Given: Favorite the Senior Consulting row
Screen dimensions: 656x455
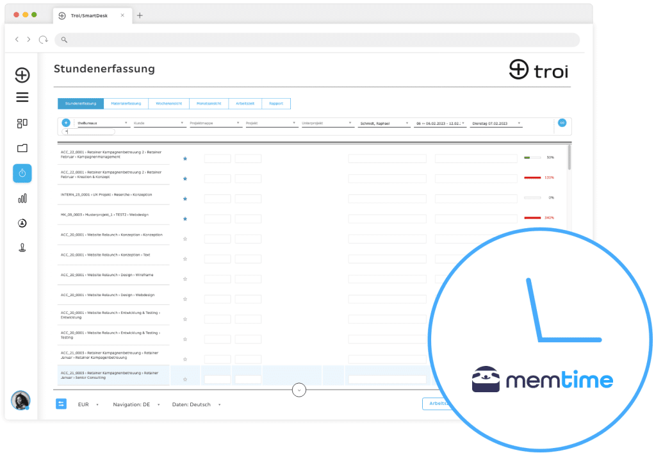Looking at the screenshot, I should pyautogui.click(x=185, y=379).
